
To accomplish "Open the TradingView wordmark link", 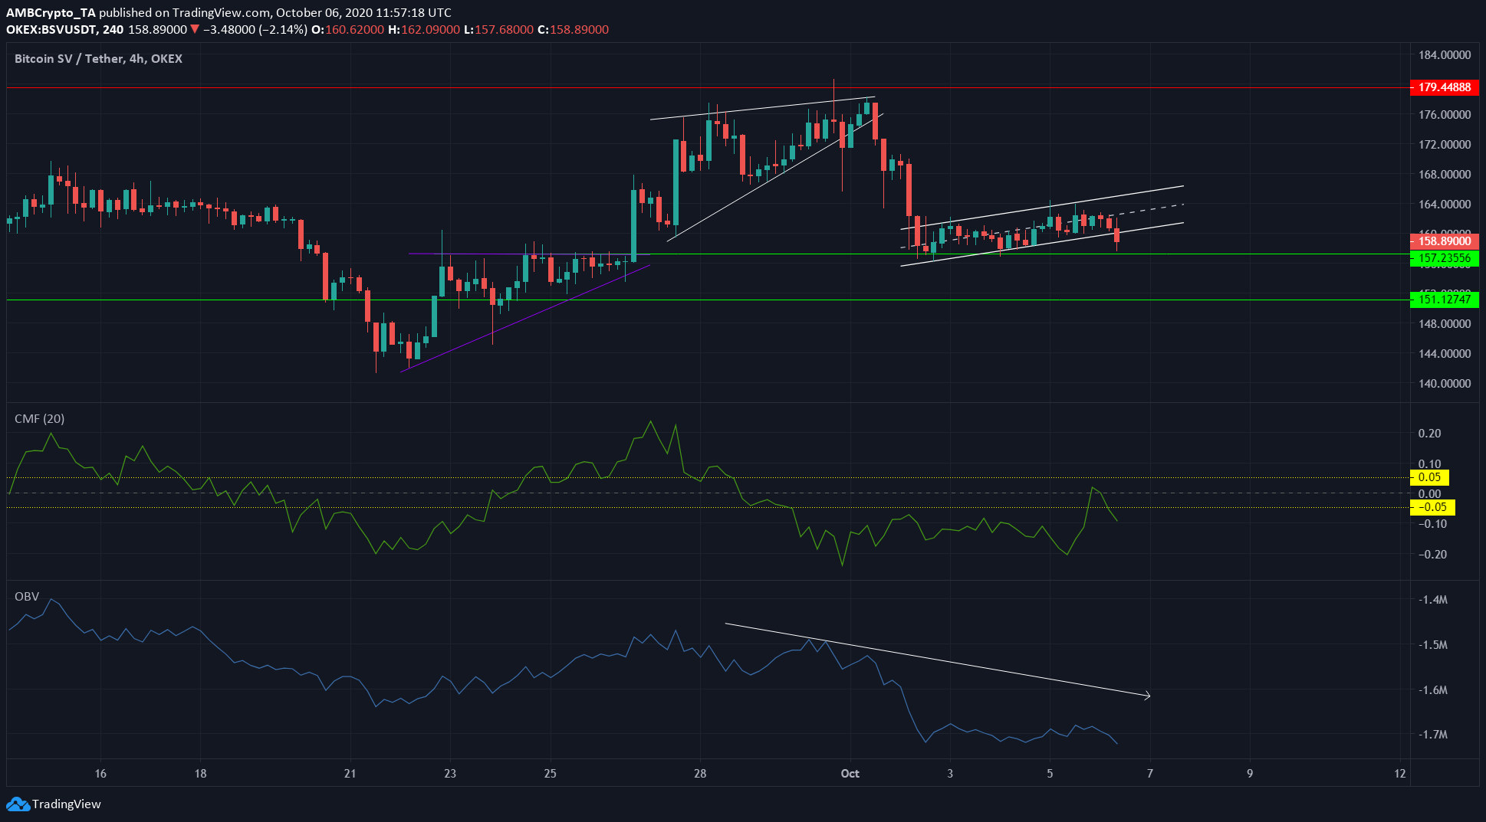I will point(67,804).
